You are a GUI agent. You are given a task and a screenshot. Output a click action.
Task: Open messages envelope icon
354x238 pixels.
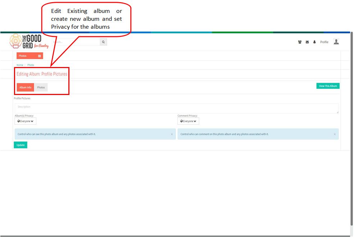[x=307, y=42]
